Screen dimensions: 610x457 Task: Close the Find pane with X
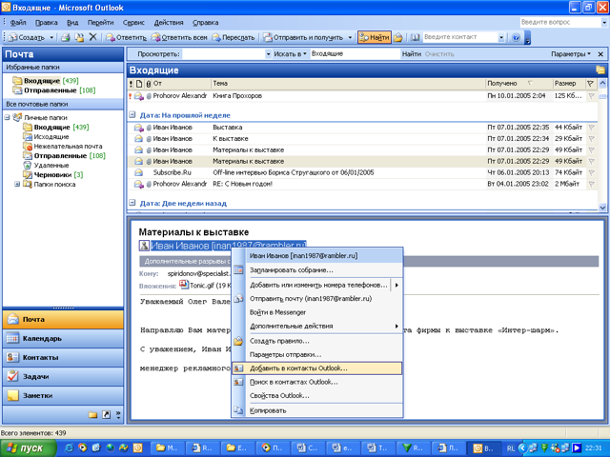pyautogui.click(x=600, y=54)
